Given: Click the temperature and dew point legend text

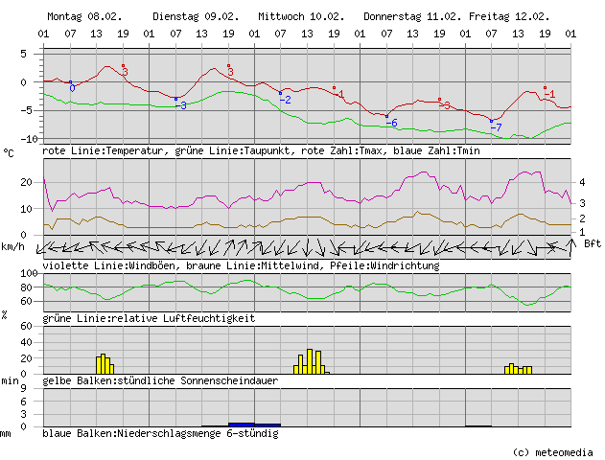Looking at the screenshot, I should coord(261,151).
